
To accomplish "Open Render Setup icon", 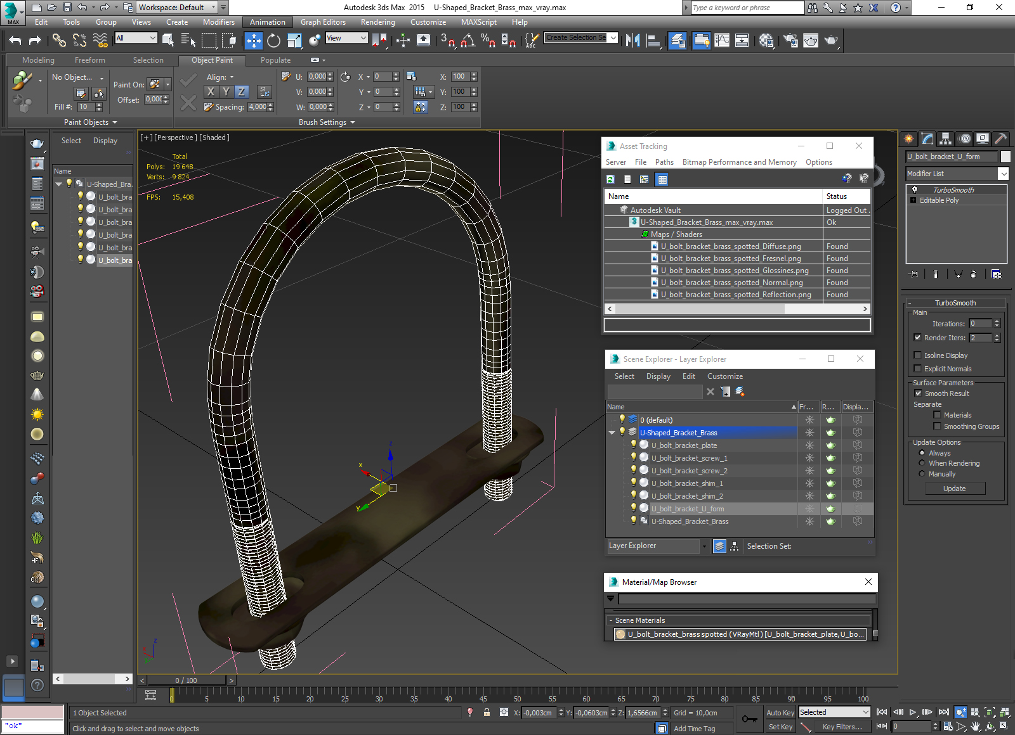I will pos(790,41).
